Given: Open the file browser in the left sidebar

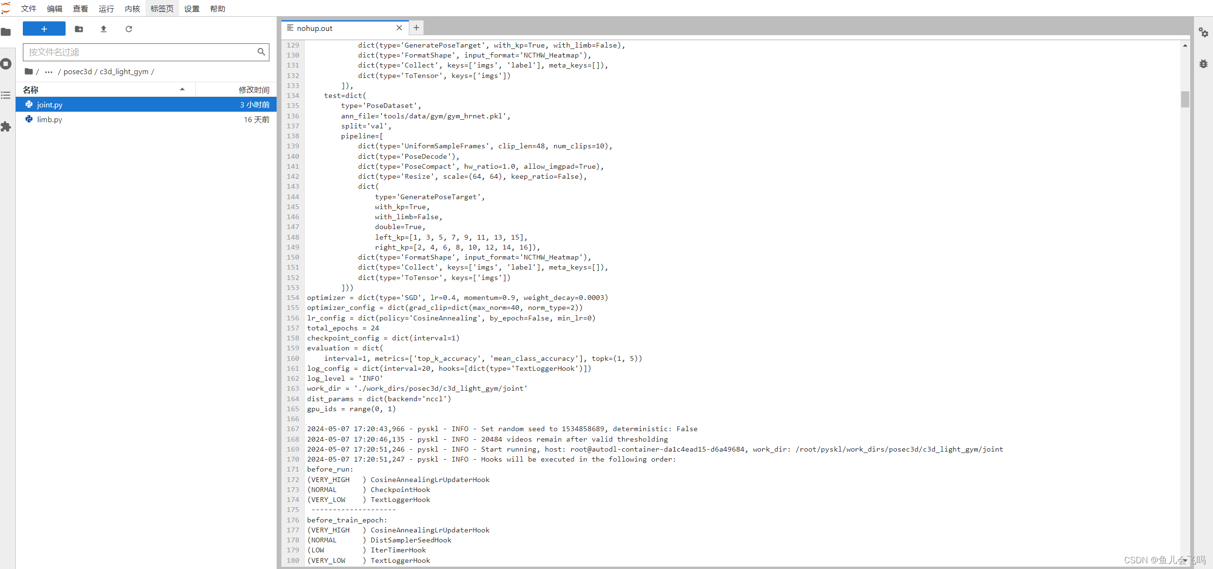Looking at the screenshot, I should point(6,32).
